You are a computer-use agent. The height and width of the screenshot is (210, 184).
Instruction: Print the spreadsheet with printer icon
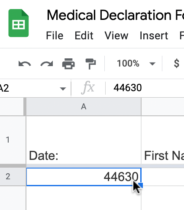(68, 64)
